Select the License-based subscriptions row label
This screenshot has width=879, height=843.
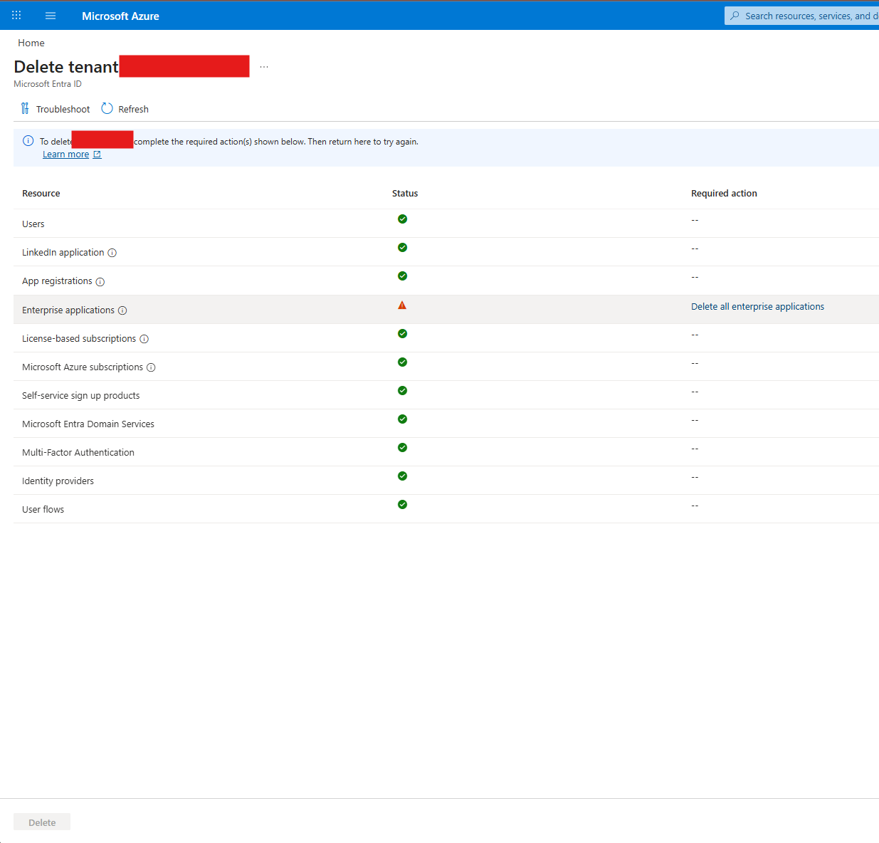(79, 339)
